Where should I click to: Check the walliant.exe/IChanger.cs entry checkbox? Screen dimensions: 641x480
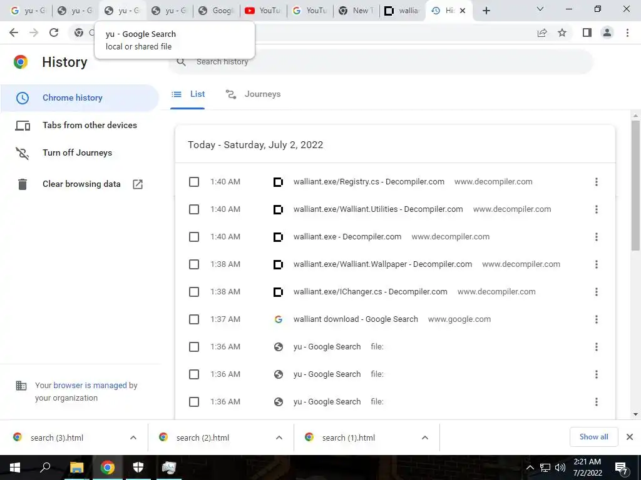click(x=194, y=292)
